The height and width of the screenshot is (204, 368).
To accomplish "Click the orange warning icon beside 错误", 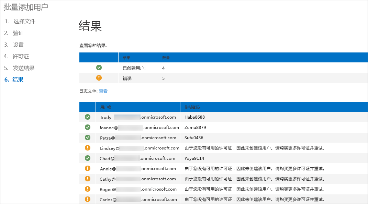I will [x=99, y=78].
